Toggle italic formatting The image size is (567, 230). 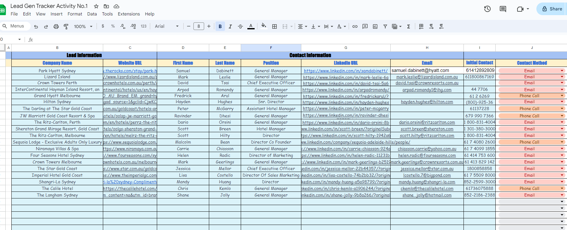tap(230, 27)
